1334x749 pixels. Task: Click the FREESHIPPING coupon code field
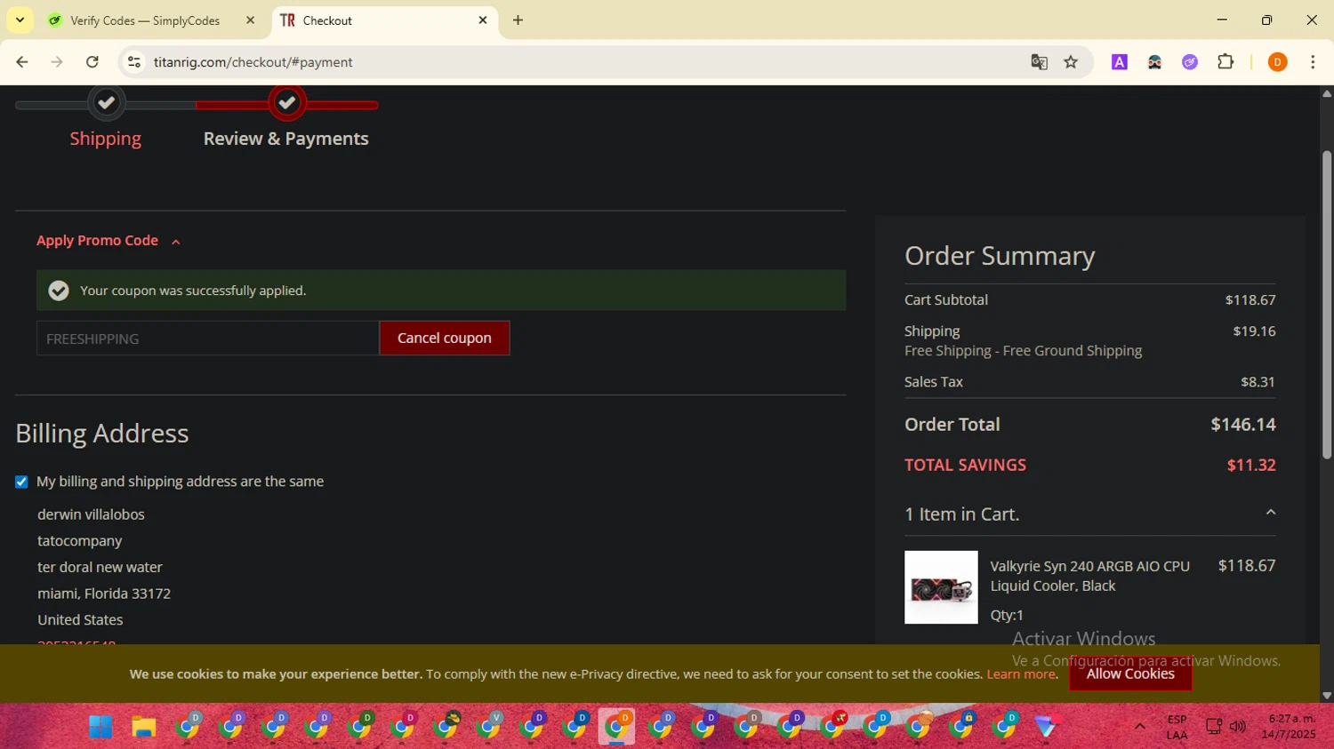click(x=207, y=339)
